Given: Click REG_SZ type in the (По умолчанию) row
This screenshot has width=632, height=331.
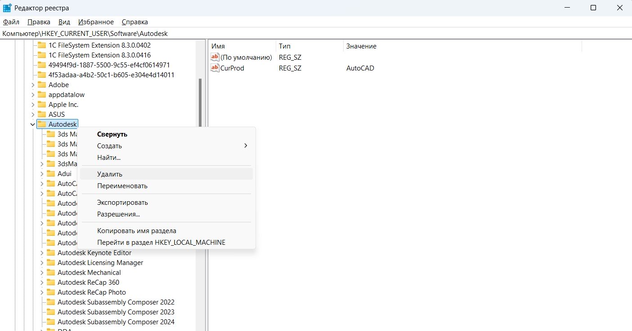Looking at the screenshot, I should (290, 57).
